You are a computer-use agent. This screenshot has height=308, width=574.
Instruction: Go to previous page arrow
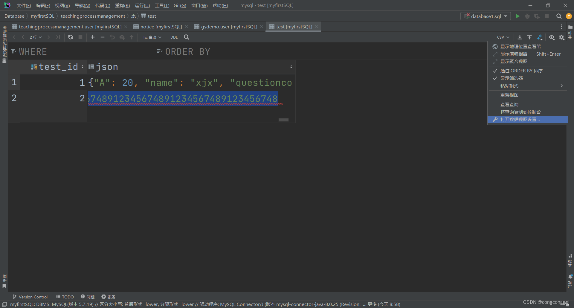[x=23, y=37]
